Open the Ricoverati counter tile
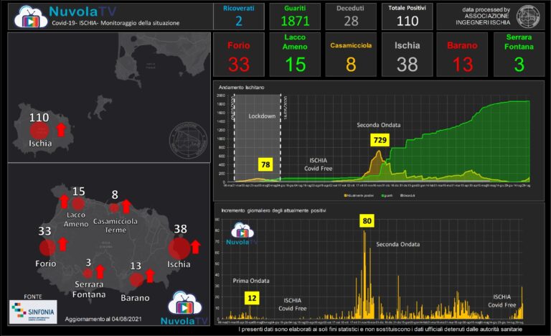 (238, 16)
